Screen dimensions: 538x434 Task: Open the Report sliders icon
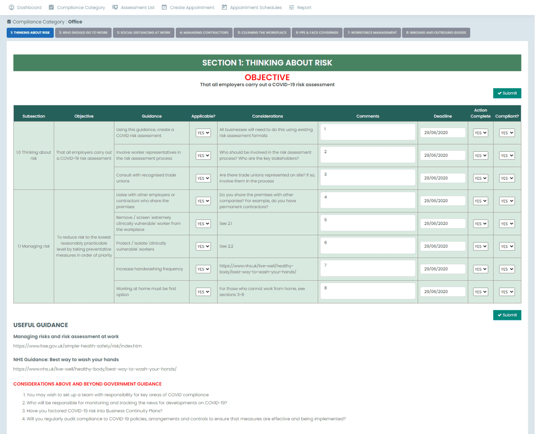(x=291, y=7)
